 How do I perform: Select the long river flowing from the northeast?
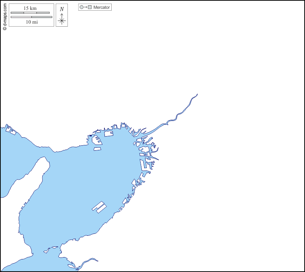tap(179, 114)
